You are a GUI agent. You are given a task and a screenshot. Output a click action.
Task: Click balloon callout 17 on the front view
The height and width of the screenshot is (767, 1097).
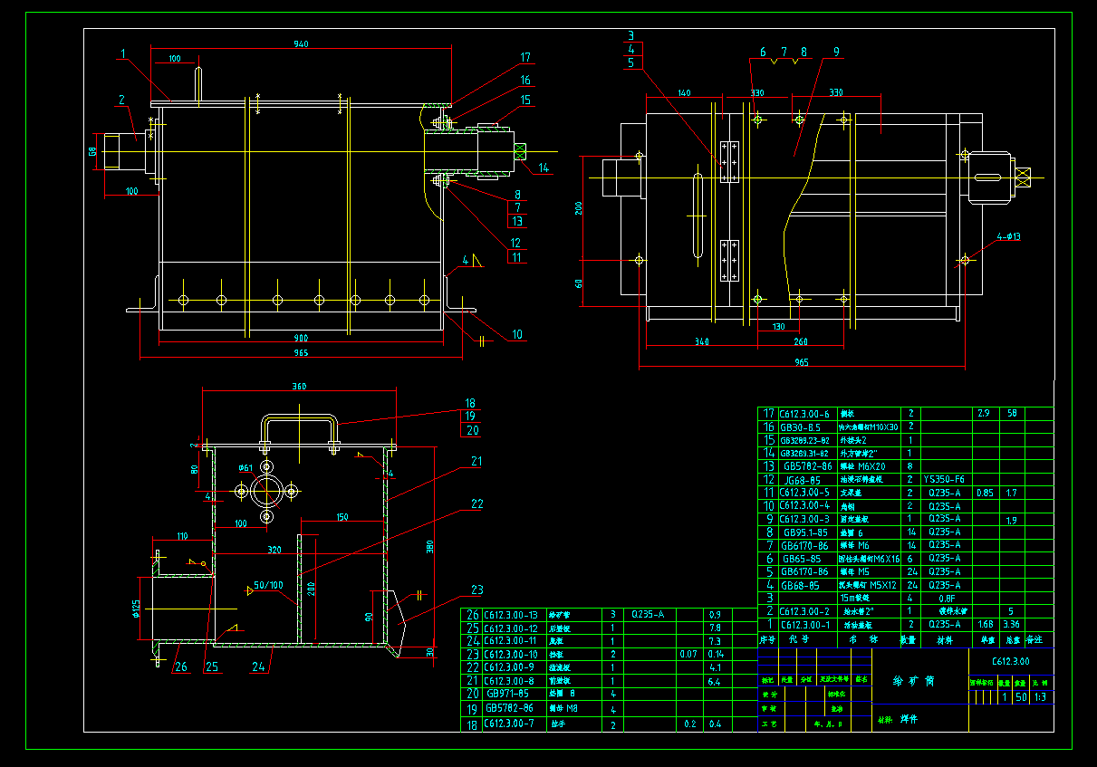[524, 56]
